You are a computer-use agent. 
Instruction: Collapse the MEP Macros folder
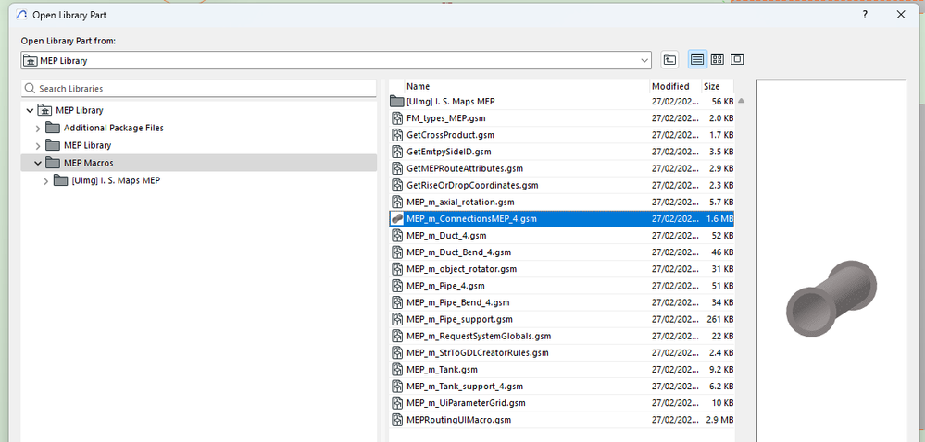pos(38,164)
